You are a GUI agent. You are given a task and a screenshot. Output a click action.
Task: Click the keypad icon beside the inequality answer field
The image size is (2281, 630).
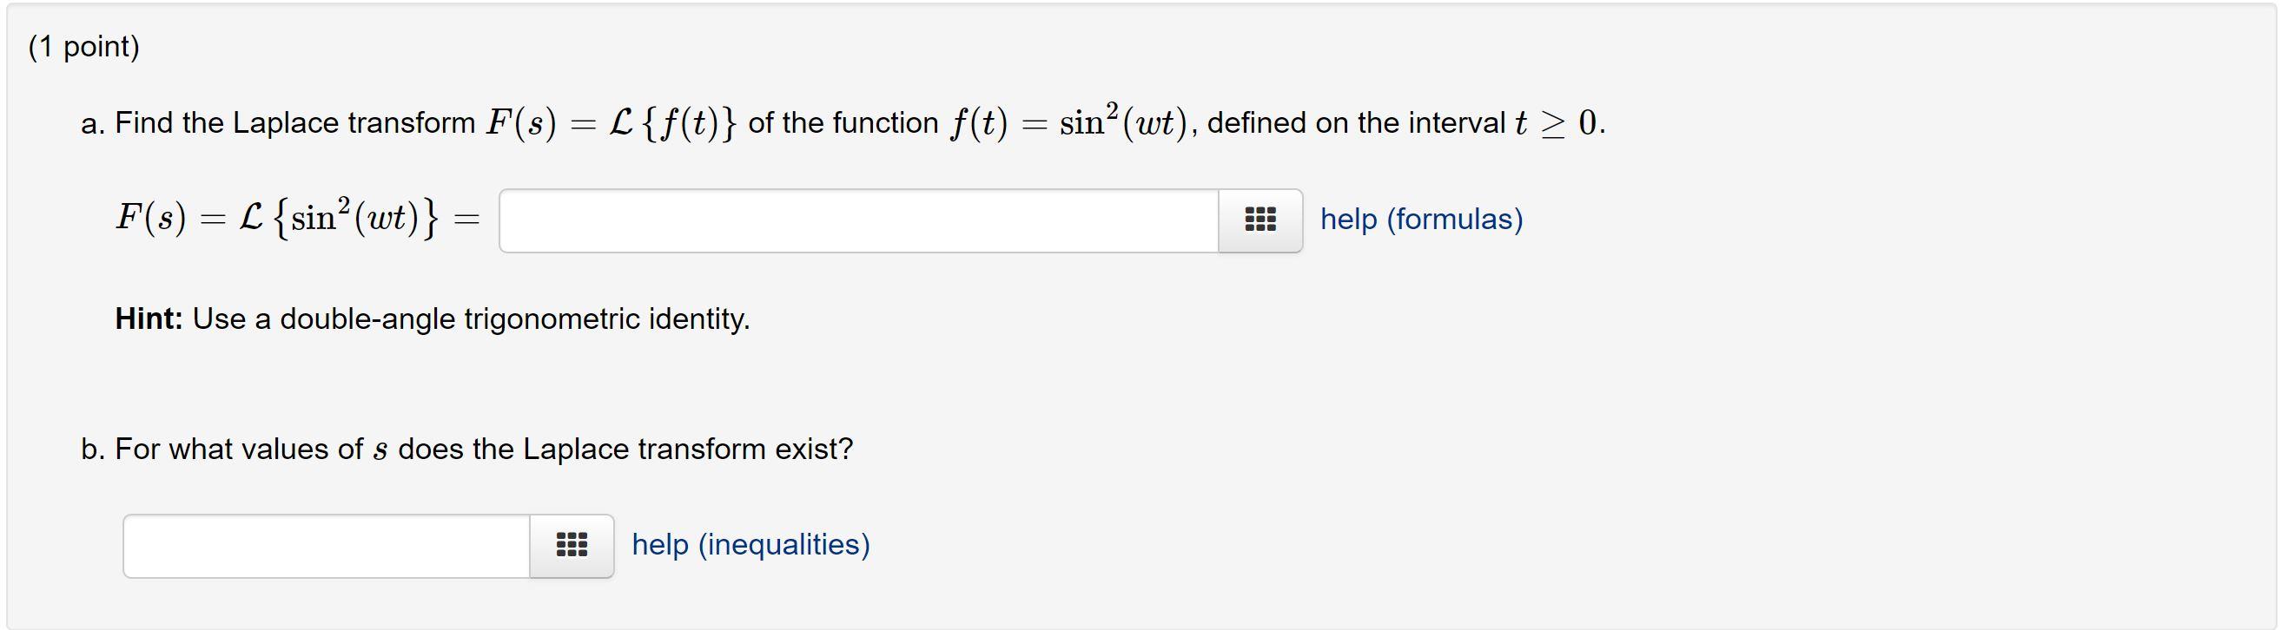[572, 545]
